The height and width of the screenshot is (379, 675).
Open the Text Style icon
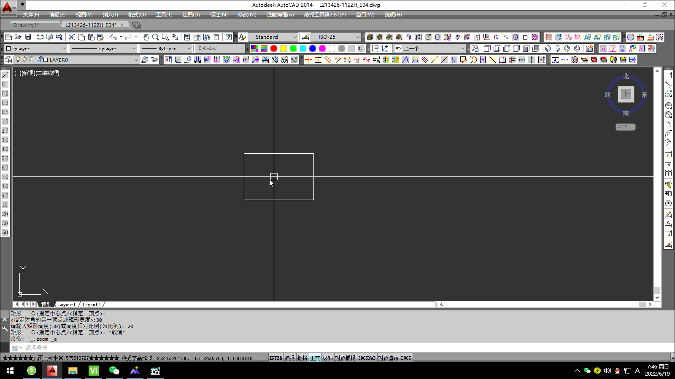242,37
